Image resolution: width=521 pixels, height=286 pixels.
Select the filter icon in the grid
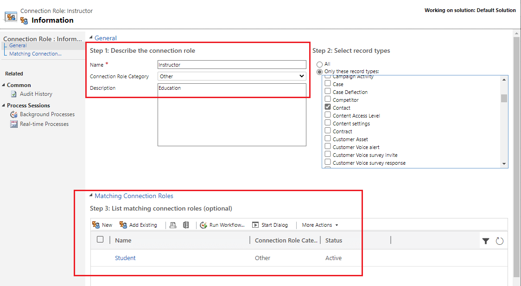[x=485, y=240]
